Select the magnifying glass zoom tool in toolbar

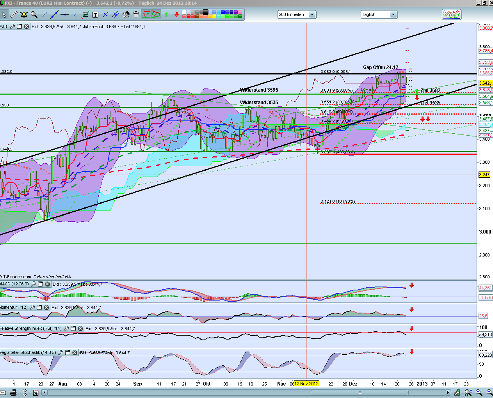tap(34, 14)
